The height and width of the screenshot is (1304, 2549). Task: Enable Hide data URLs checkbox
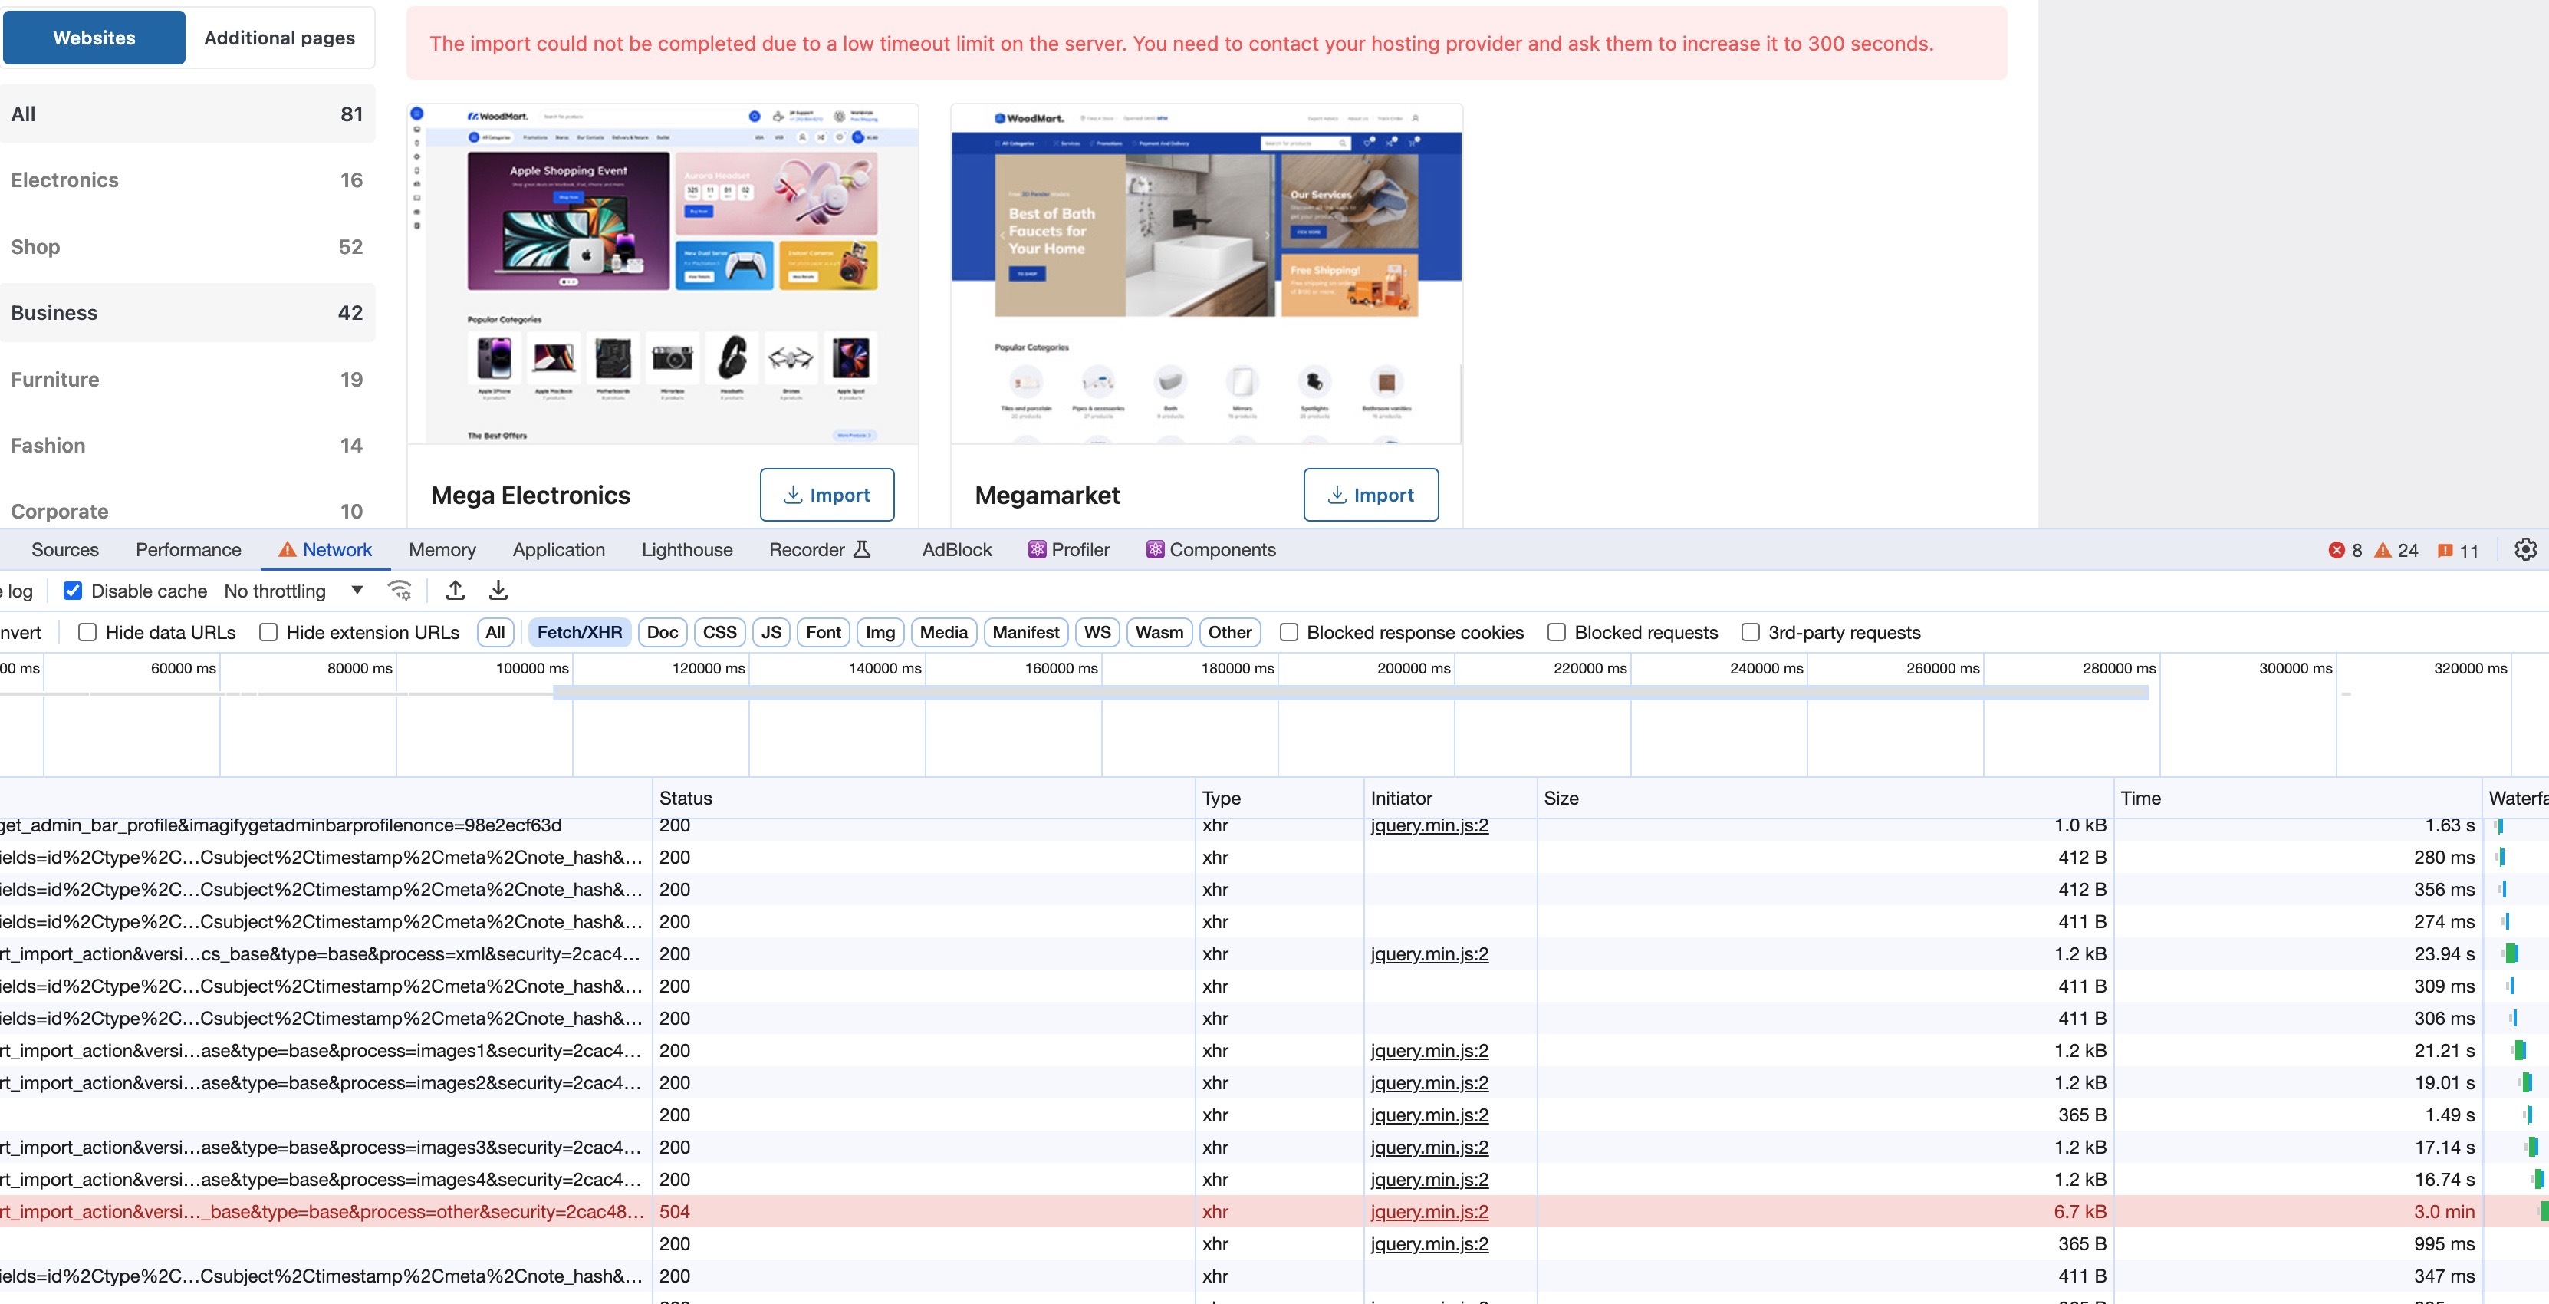pyautogui.click(x=88, y=633)
